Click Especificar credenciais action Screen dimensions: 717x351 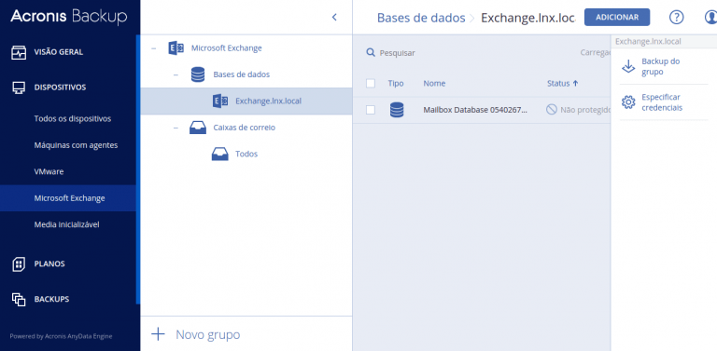coord(662,102)
